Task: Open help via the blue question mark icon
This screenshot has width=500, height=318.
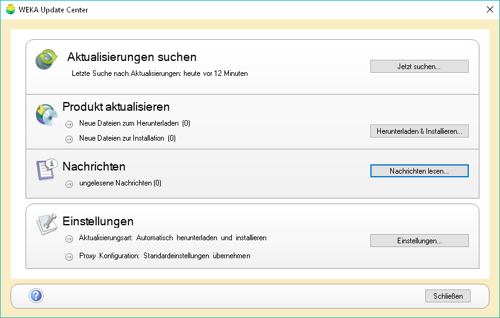Action: [36, 296]
